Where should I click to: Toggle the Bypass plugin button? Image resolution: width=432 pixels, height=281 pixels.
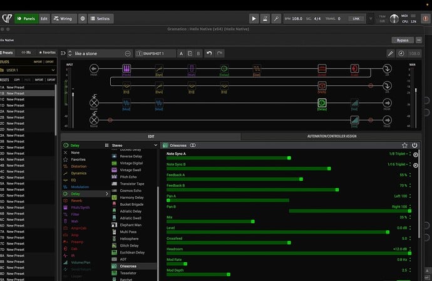(403, 40)
